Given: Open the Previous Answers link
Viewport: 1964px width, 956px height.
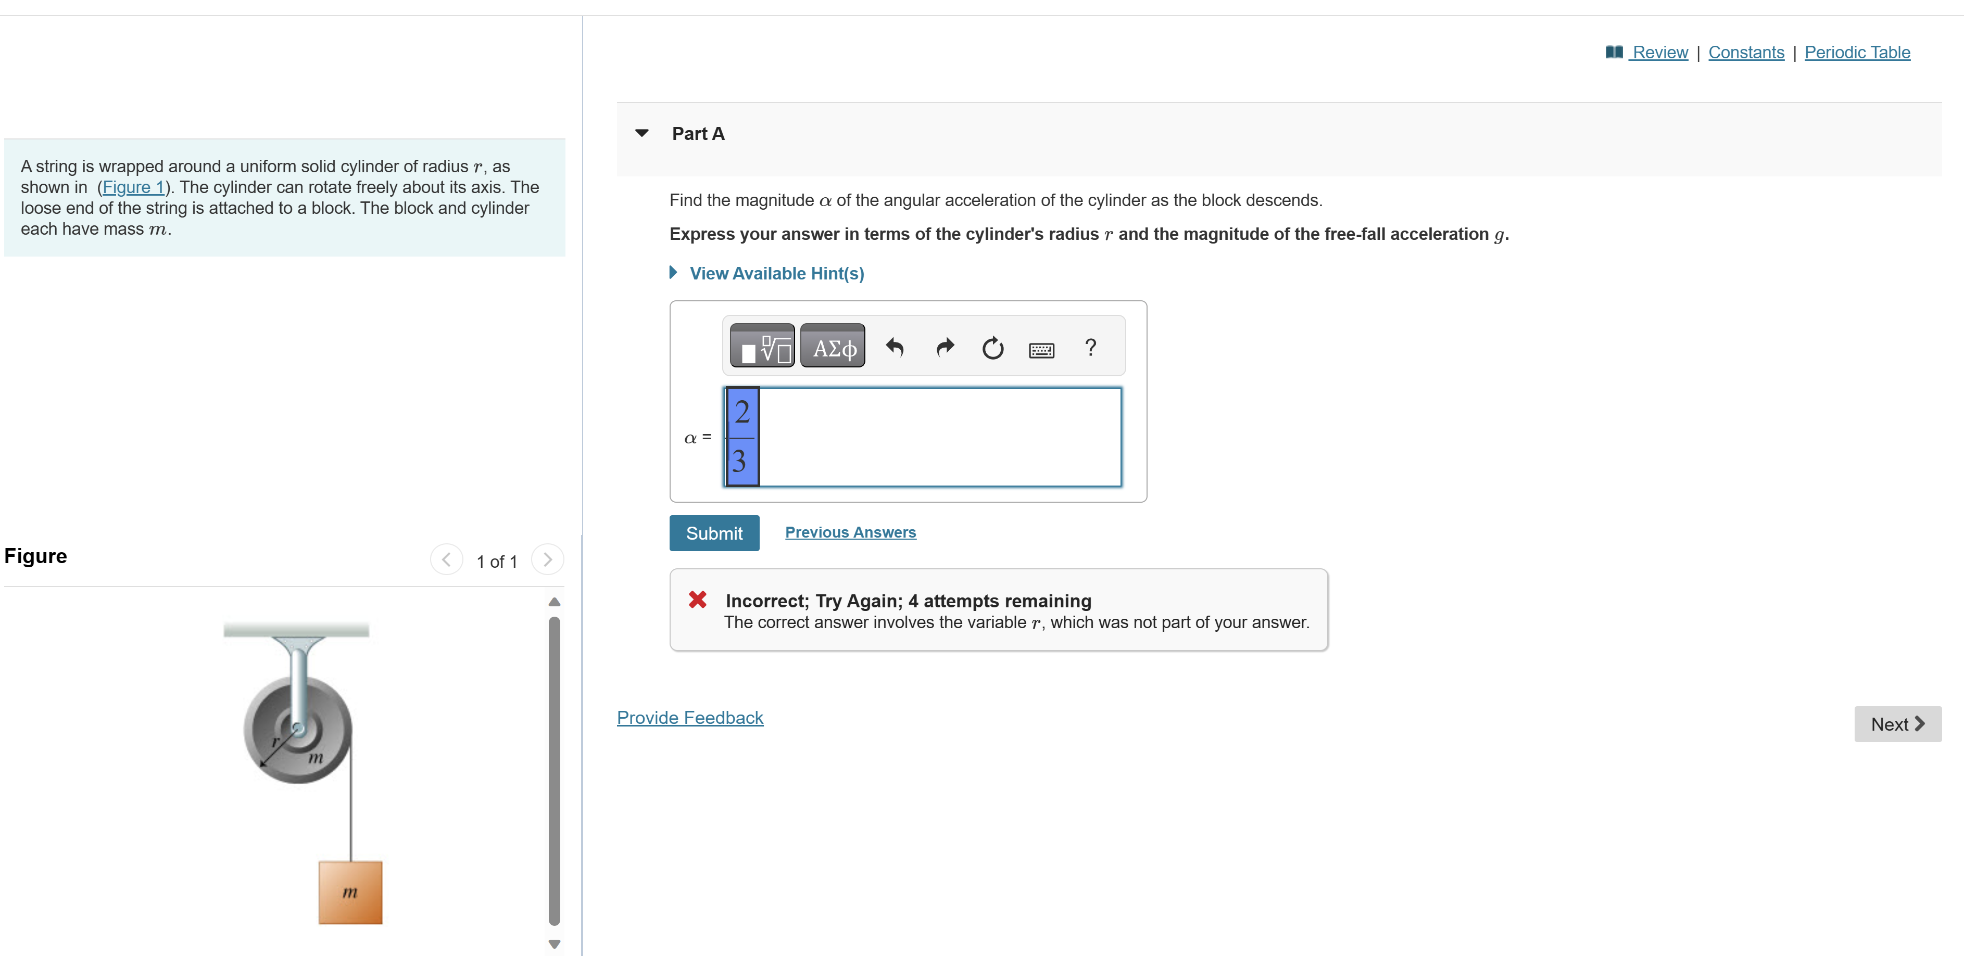Looking at the screenshot, I should click(x=850, y=532).
